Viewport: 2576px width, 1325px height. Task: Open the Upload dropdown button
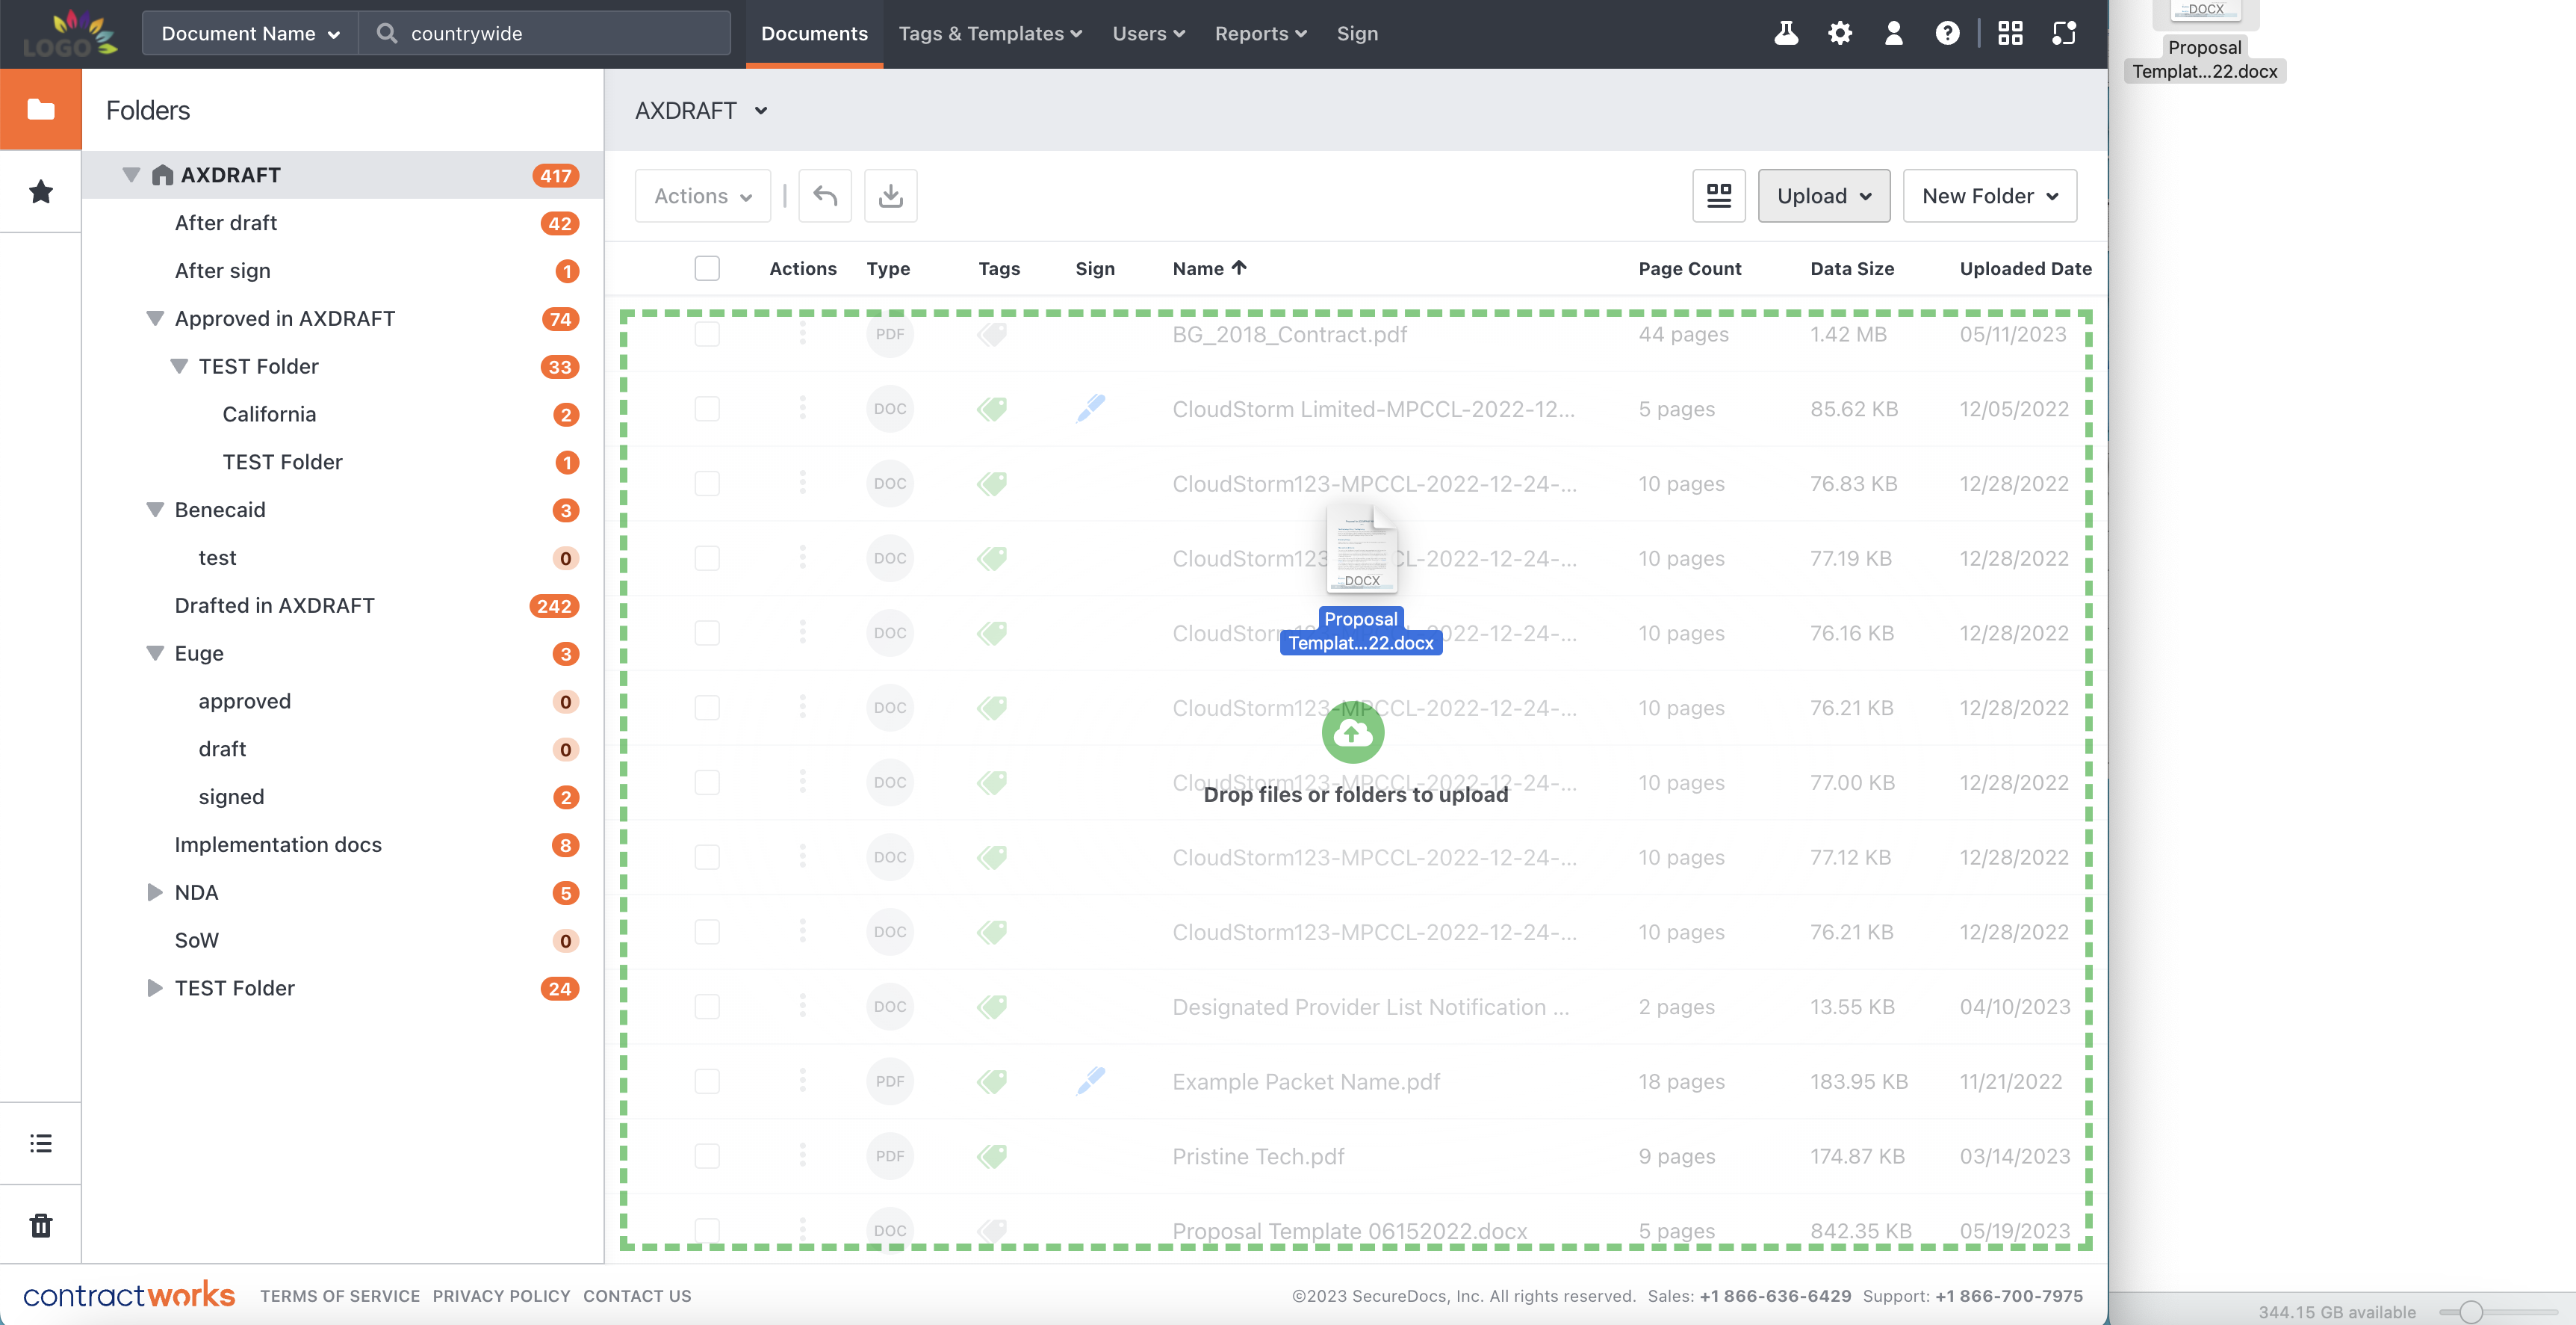tap(1823, 195)
